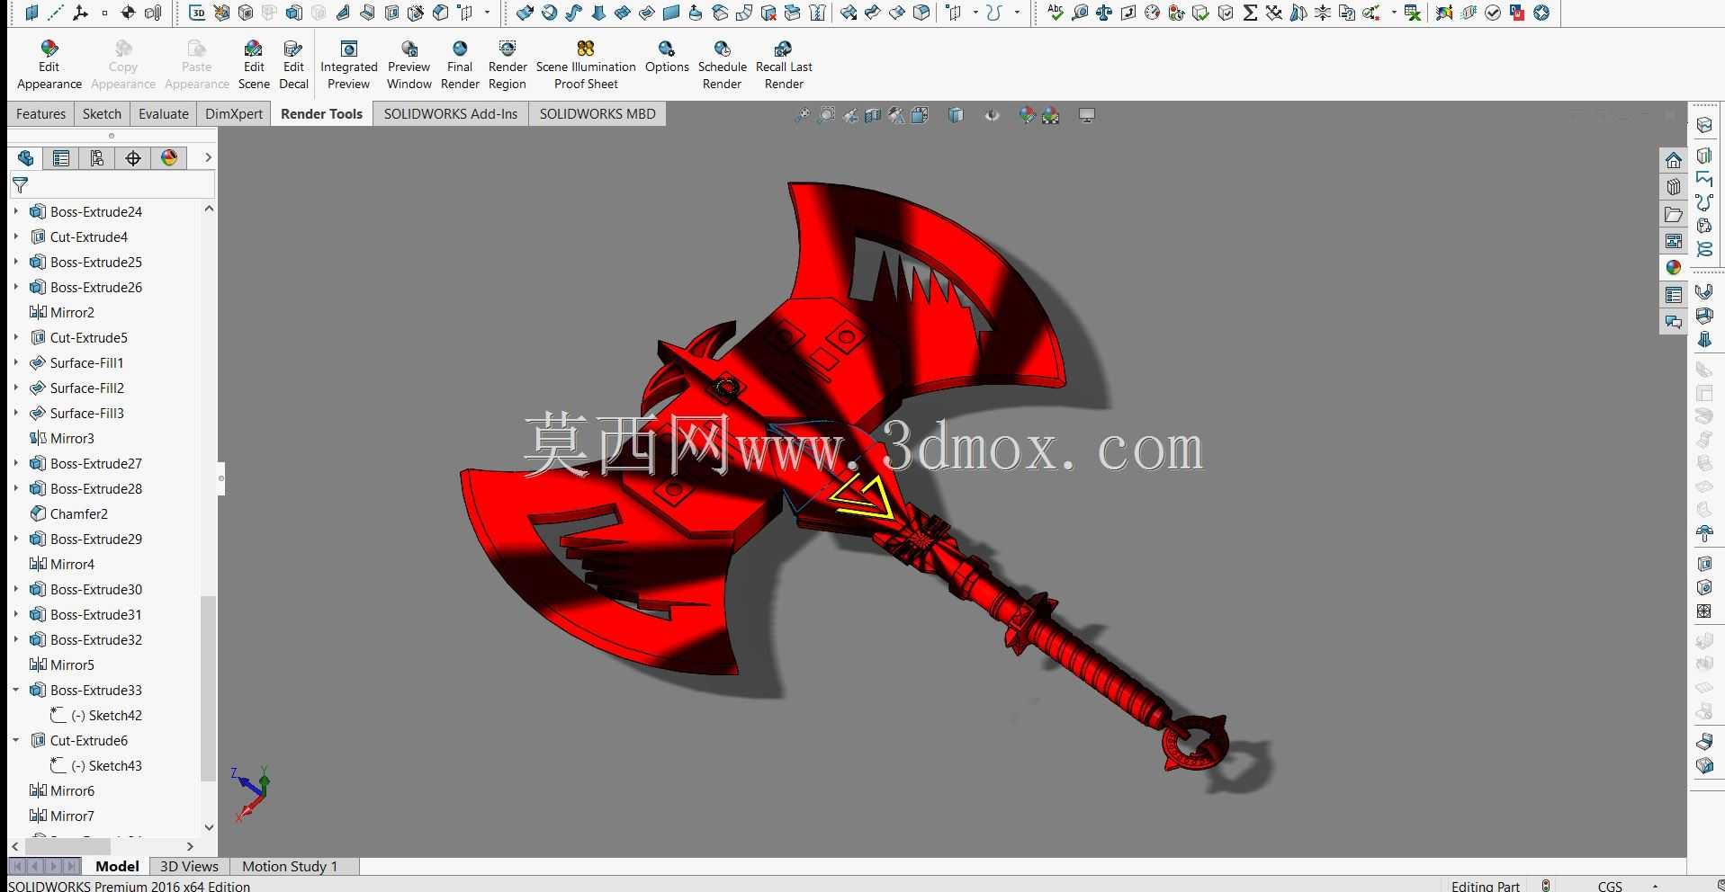1725x892 pixels.
Task: Launch Integrated Preview
Action: pyautogui.click(x=349, y=65)
